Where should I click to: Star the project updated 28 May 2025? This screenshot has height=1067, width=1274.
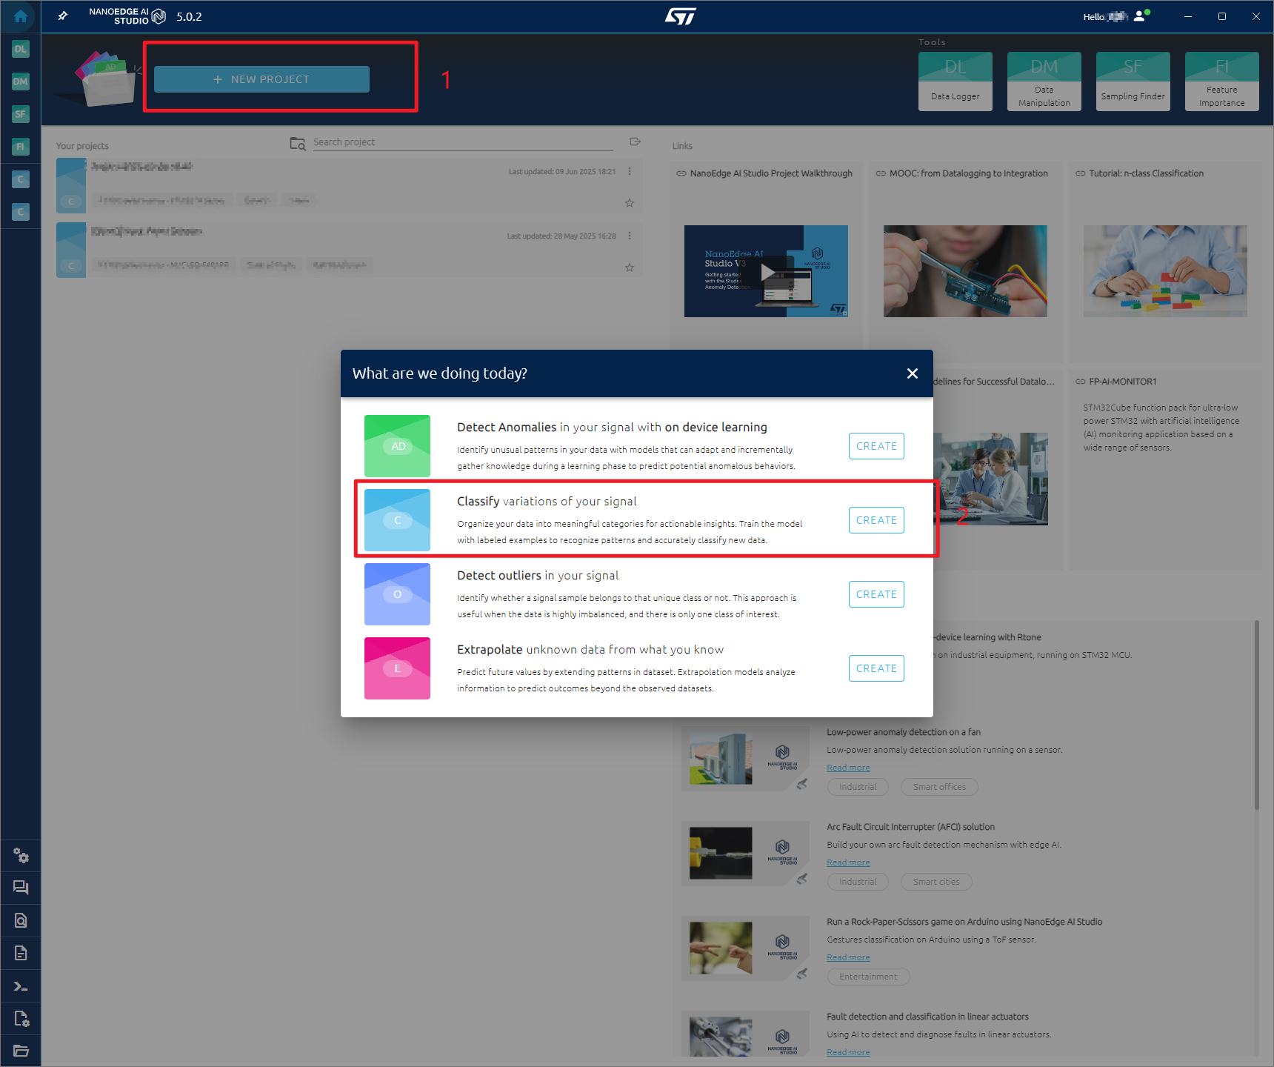(x=630, y=267)
